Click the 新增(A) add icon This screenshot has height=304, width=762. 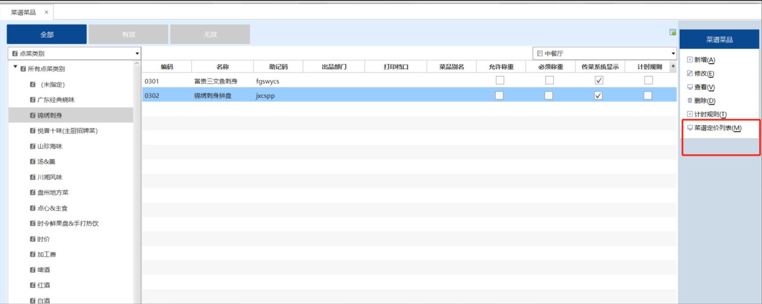[690, 59]
